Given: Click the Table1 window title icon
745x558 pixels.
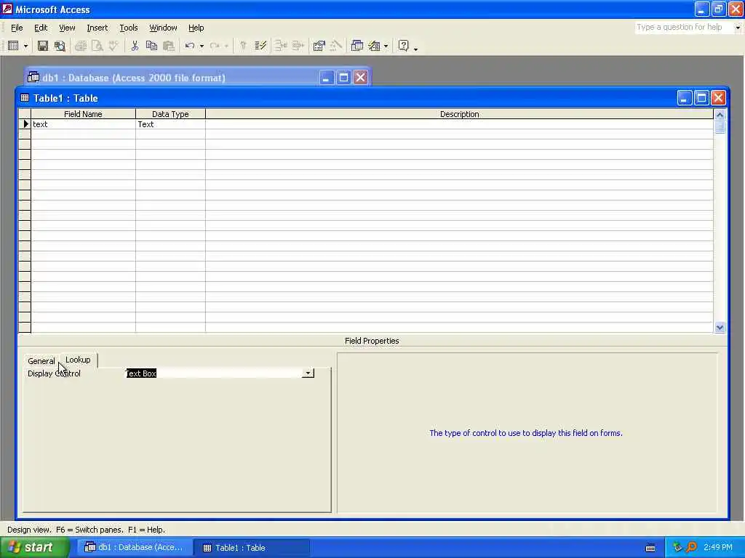Looking at the screenshot, I should (x=25, y=98).
